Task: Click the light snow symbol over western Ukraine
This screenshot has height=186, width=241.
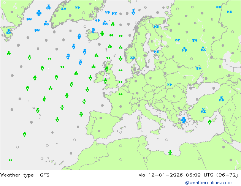Action: (x=170, y=85)
